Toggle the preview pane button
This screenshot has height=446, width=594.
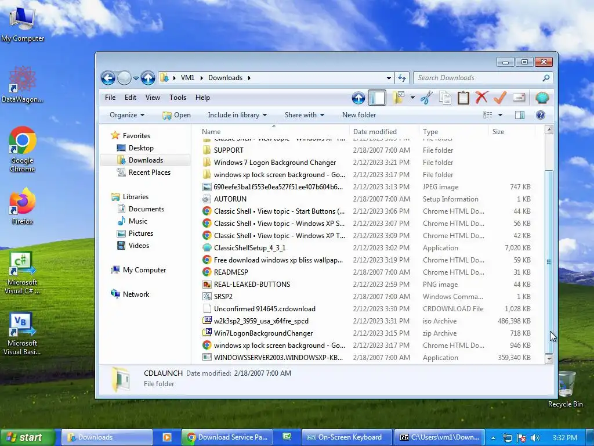pos(520,115)
